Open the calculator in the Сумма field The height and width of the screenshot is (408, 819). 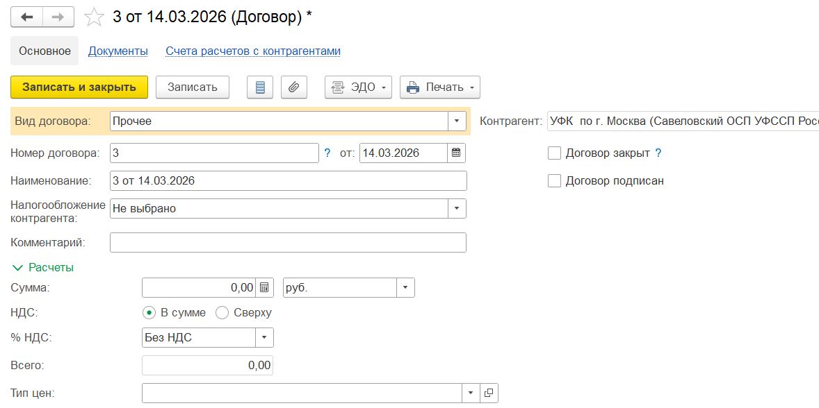point(264,287)
